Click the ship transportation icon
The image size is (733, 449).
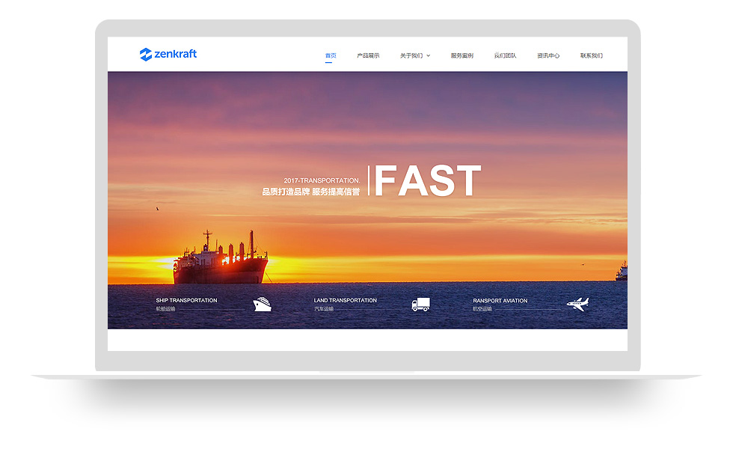[x=263, y=305]
